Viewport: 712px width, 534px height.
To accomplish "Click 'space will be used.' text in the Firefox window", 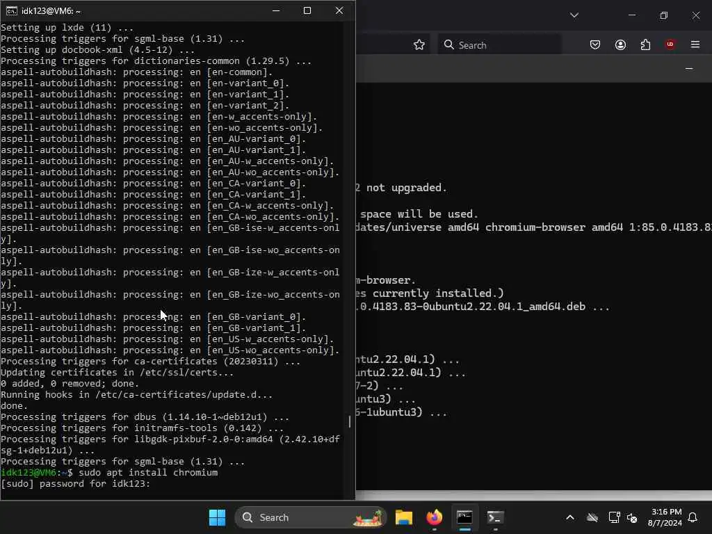I will [419, 214].
